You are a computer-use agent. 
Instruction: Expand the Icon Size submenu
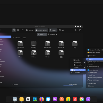click(78, 63)
